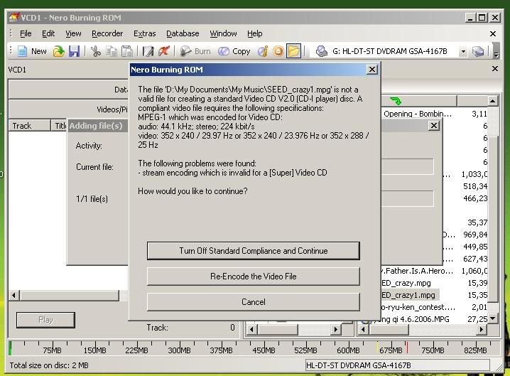Click the Copy disc toolbar button

pos(234,51)
